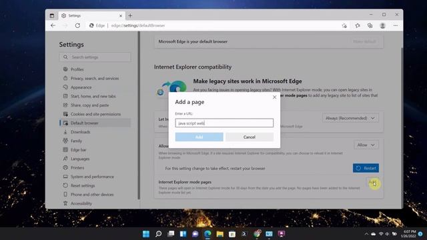Click the Restart button
Screen dimensions: 427x240
click(366, 168)
